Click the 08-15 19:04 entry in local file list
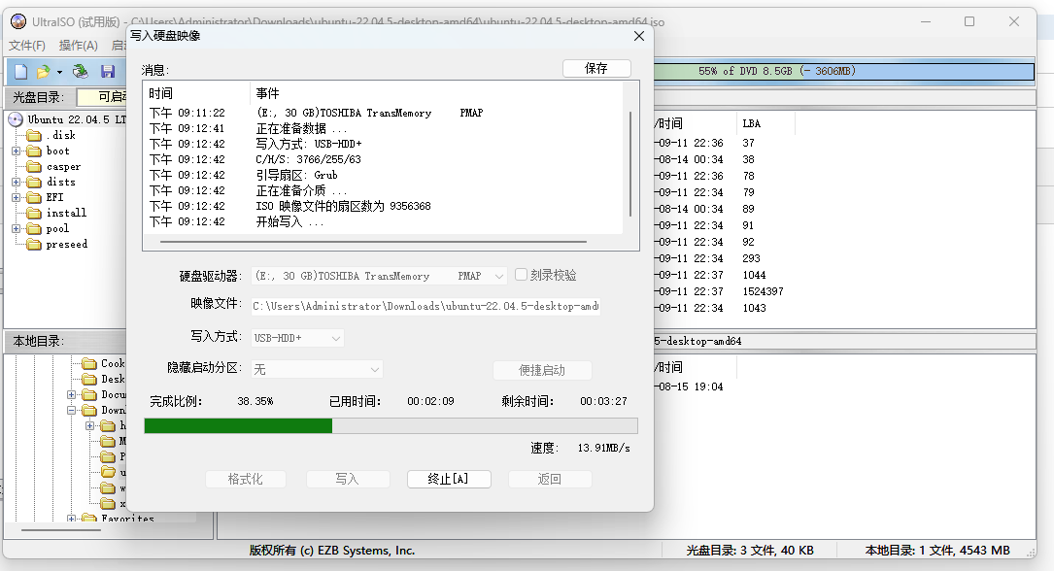Screen dimensions: 1054x571 coord(691,386)
